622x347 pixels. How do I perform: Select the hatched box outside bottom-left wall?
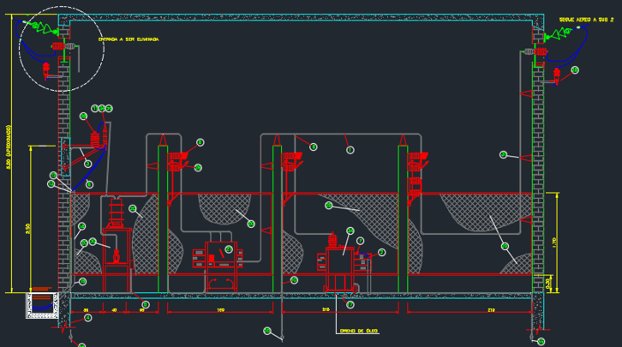pyautogui.click(x=40, y=302)
